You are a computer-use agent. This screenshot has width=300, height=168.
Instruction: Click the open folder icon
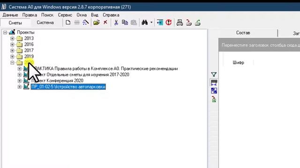point(97,22)
